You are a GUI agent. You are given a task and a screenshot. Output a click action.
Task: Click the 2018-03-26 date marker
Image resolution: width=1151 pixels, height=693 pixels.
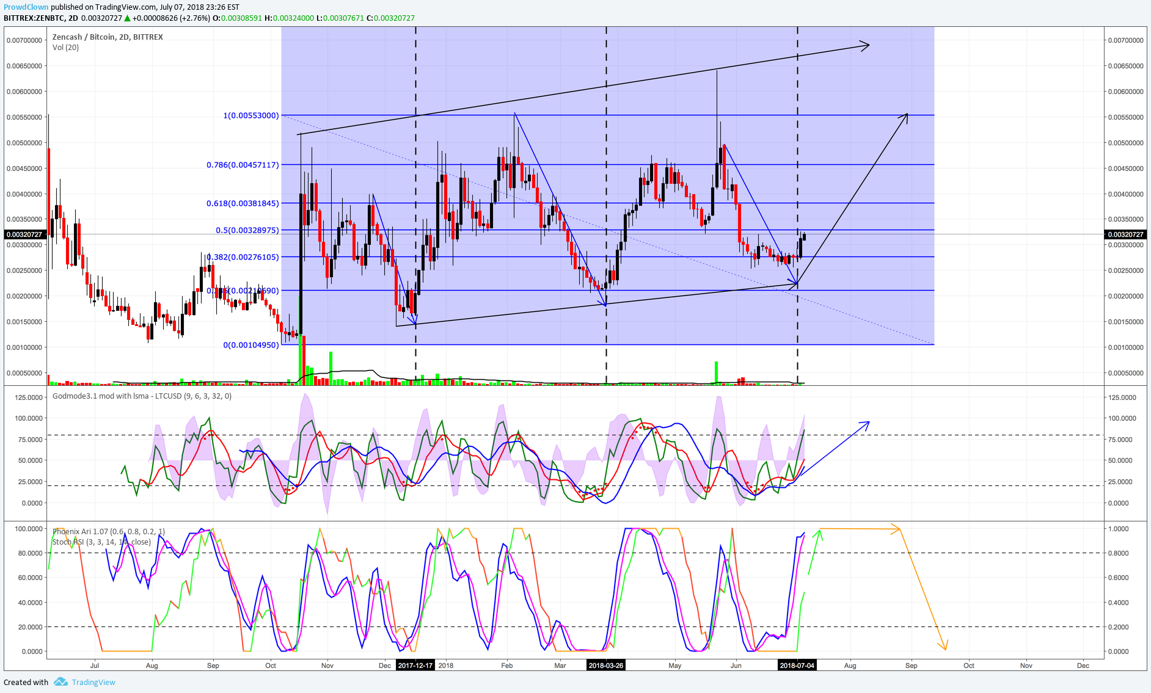606,666
